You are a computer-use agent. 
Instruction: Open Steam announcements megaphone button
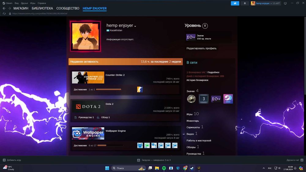[x=235, y=3]
